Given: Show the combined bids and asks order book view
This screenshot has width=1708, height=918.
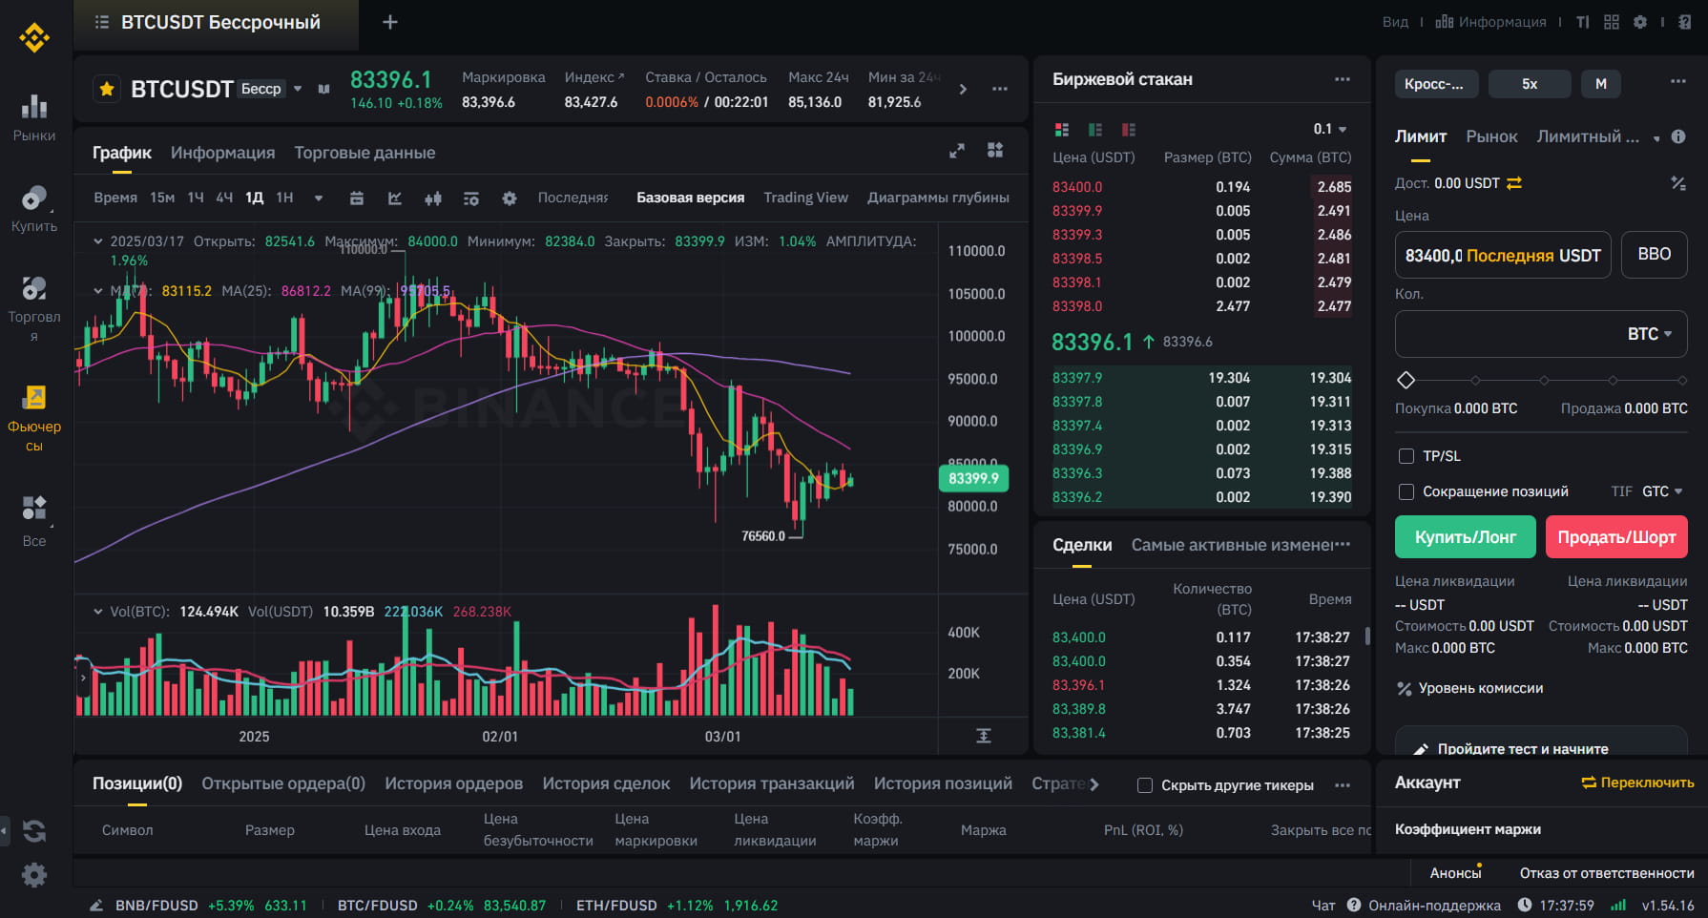Looking at the screenshot, I should (x=1062, y=130).
